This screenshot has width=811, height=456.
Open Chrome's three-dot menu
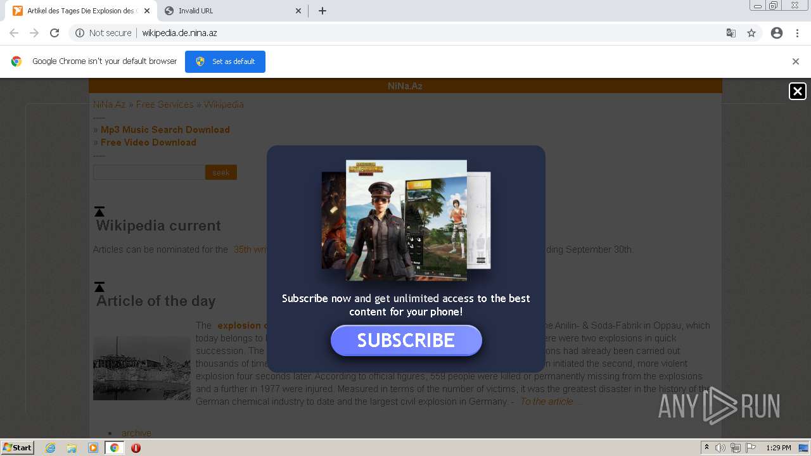click(797, 33)
